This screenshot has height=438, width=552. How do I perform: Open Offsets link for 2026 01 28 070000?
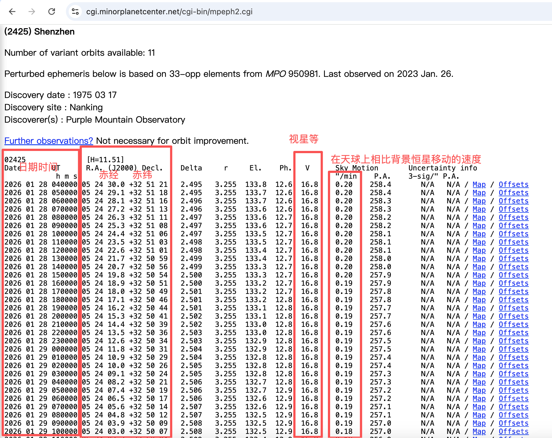pos(513,209)
